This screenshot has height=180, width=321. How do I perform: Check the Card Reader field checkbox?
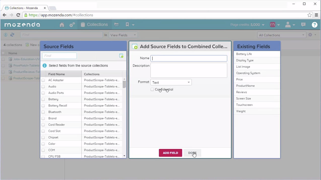(x=43, y=125)
